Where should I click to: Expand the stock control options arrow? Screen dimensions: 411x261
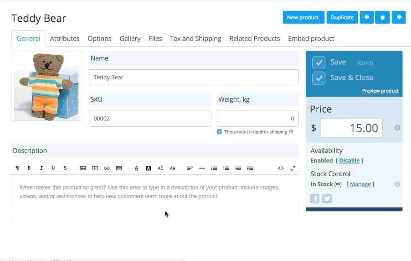pos(397,184)
